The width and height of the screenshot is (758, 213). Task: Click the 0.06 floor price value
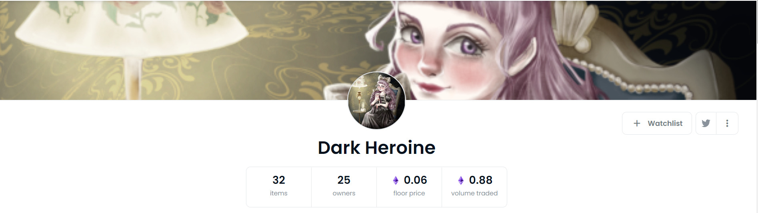416,180
